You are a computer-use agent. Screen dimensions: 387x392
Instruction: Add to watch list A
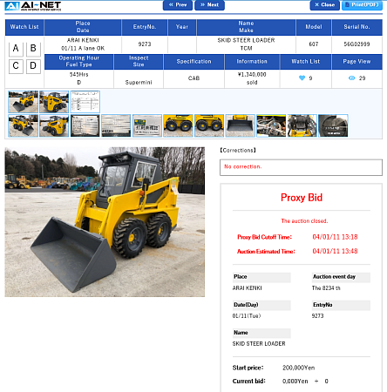(x=16, y=49)
